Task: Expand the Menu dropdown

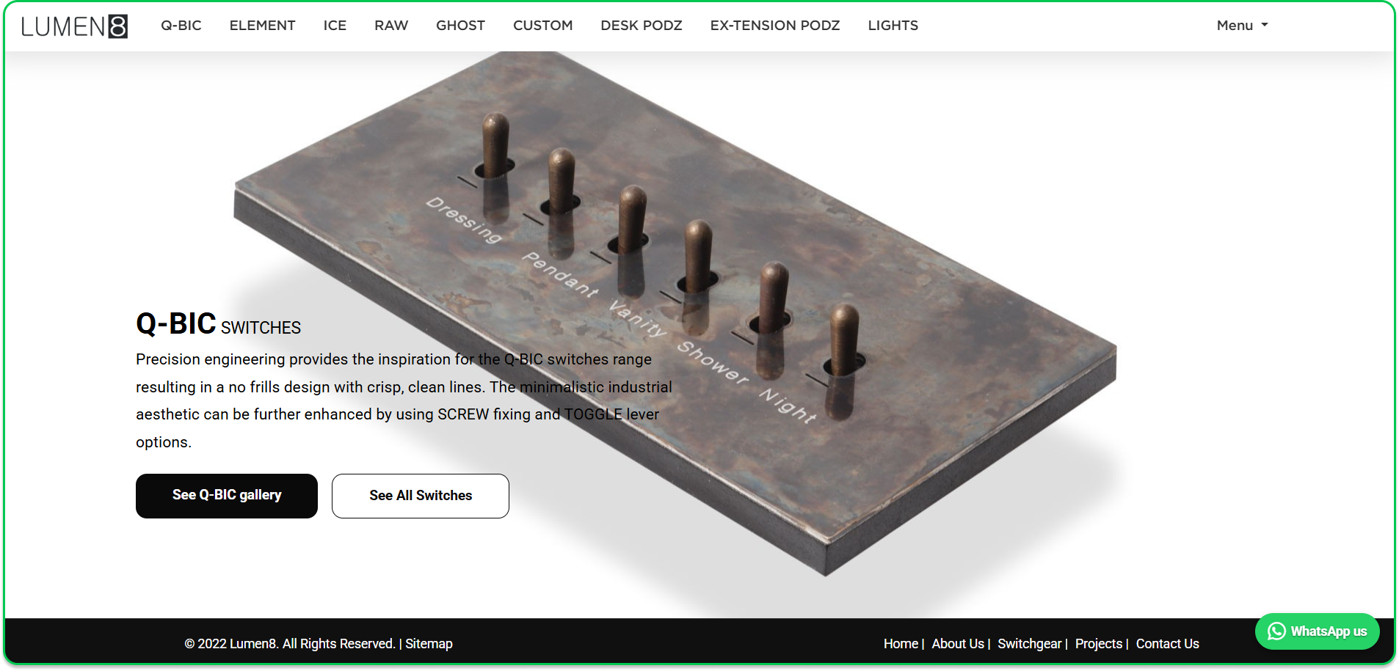Action: click(x=1242, y=26)
